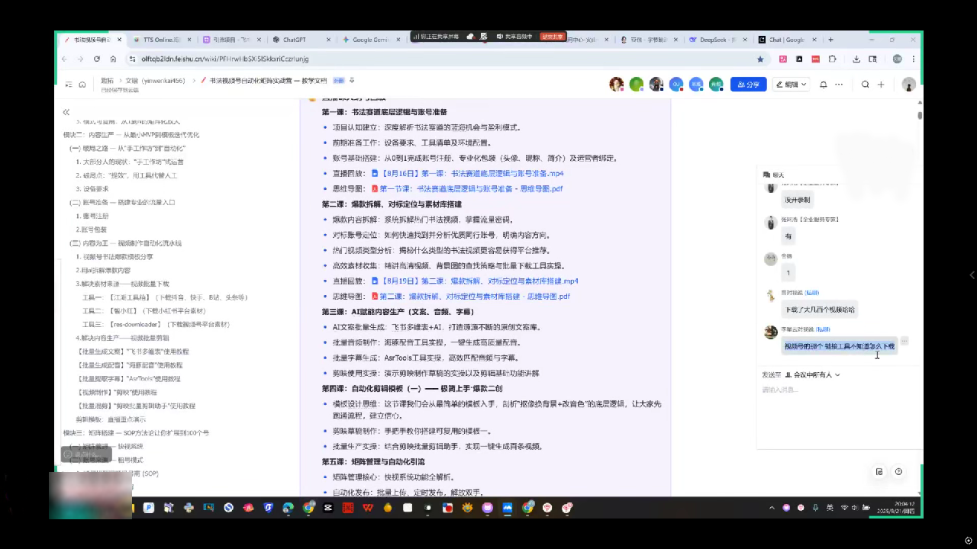Click the three-dot icon beside highlighted chat message
The image size is (977, 549).
pyautogui.click(x=904, y=341)
